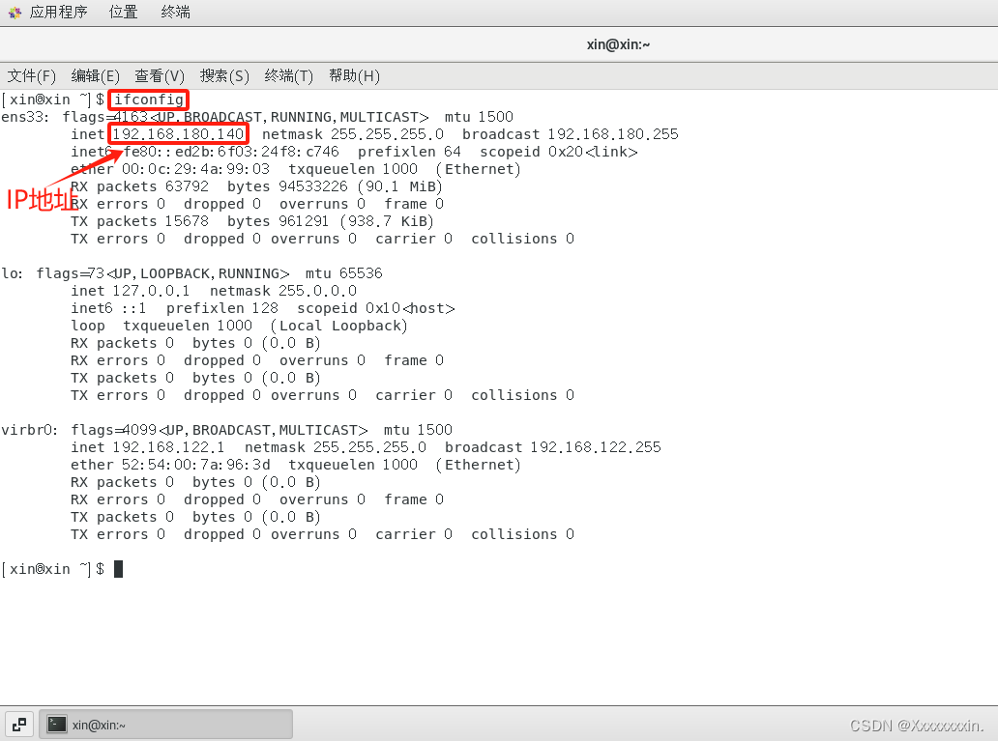The height and width of the screenshot is (741, 998).
Task: Open the 搜索(S) menu
Action: 224,76
